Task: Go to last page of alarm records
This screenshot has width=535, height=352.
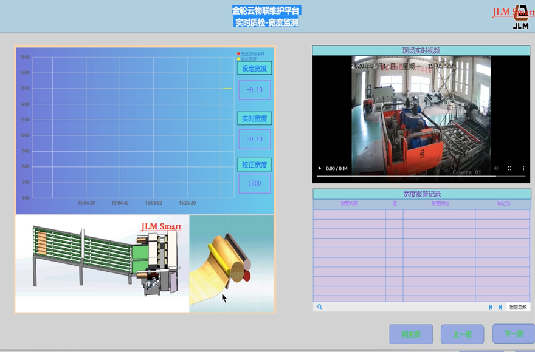Action: click(x=500, y=307)
